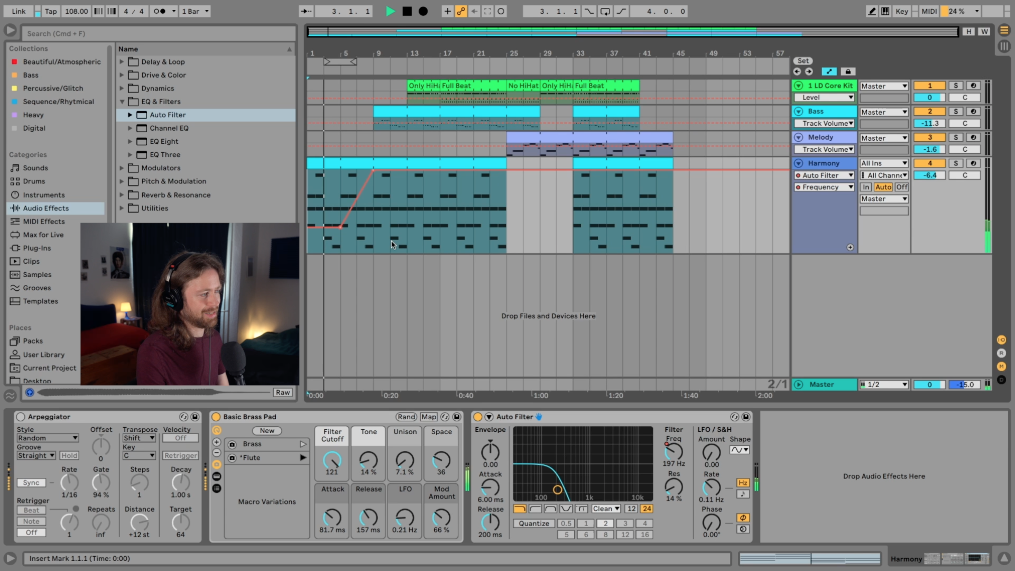Select the notch filter type icon
This screenshot has width=1015, height=571.
click(x=566, y=509)
